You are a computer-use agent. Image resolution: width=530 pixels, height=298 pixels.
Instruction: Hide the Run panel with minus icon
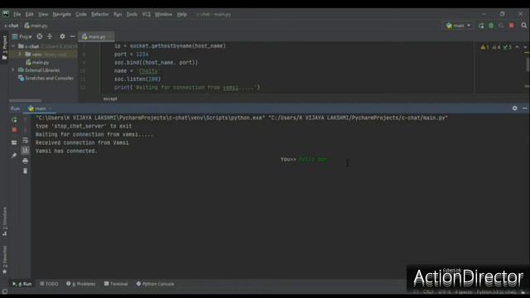[x=524, y=108]
